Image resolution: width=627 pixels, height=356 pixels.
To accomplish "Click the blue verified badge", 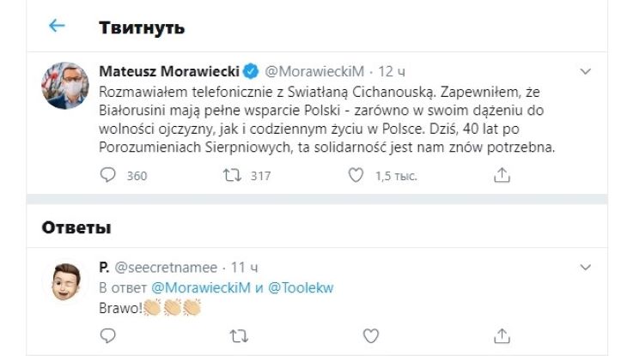I will [x=249, y=70].
